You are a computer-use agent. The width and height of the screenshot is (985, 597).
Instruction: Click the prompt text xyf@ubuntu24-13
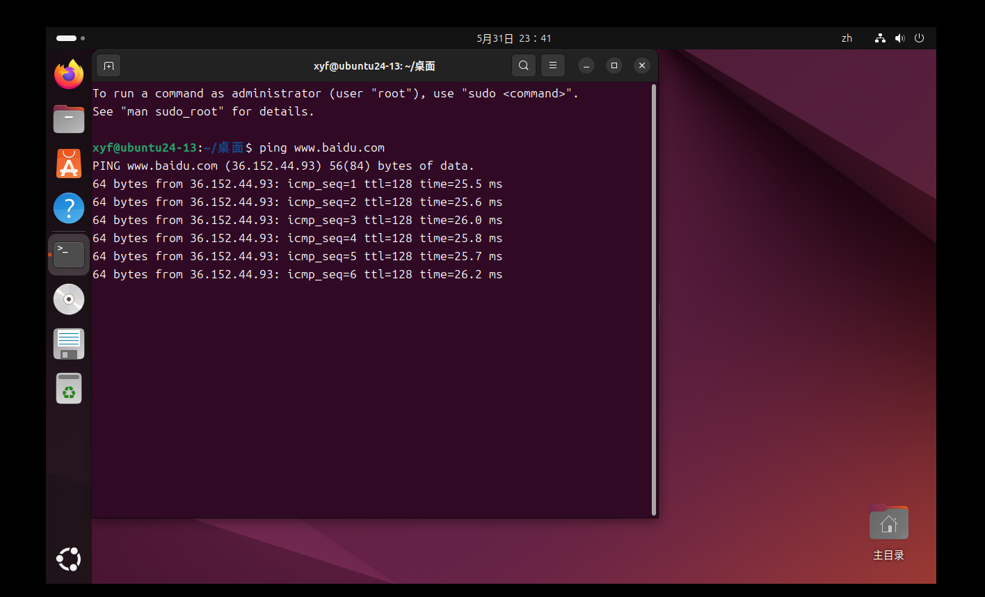pos(145,148)
